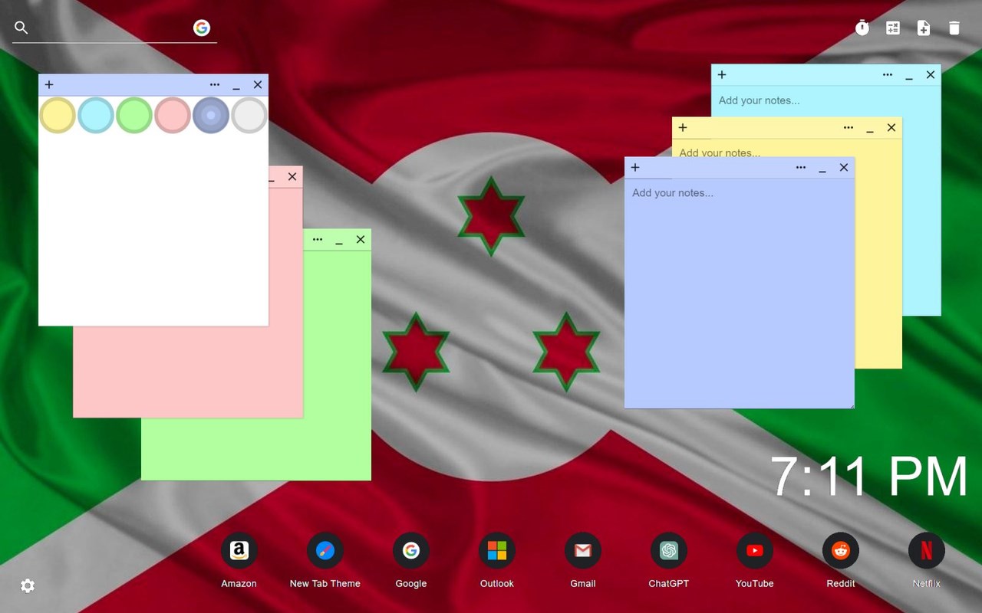Close the green sticky note
982x613 pixels.
(x=361, y=240)
